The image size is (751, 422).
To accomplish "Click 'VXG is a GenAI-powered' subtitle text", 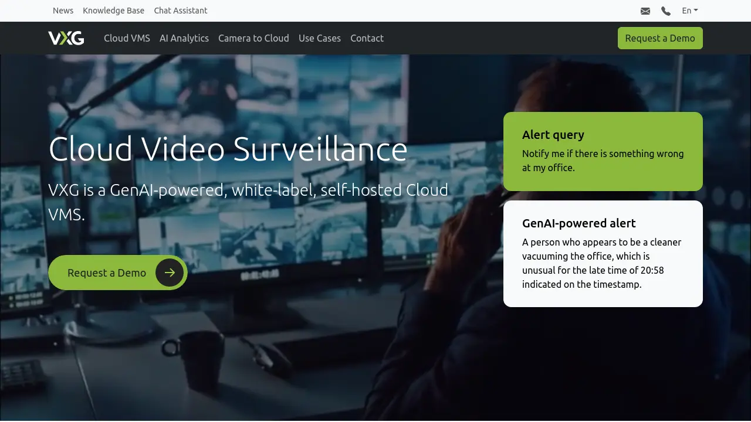I will 248,202.
